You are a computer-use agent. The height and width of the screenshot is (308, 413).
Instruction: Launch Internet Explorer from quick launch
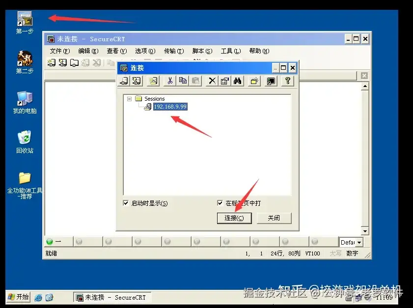point(38,298)
